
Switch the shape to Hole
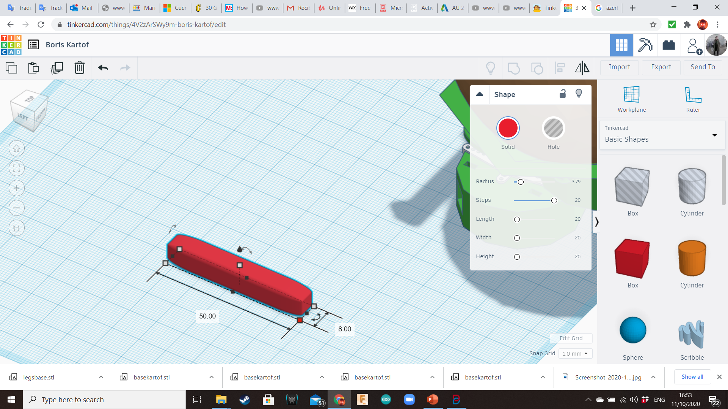(x=553, y=128)
